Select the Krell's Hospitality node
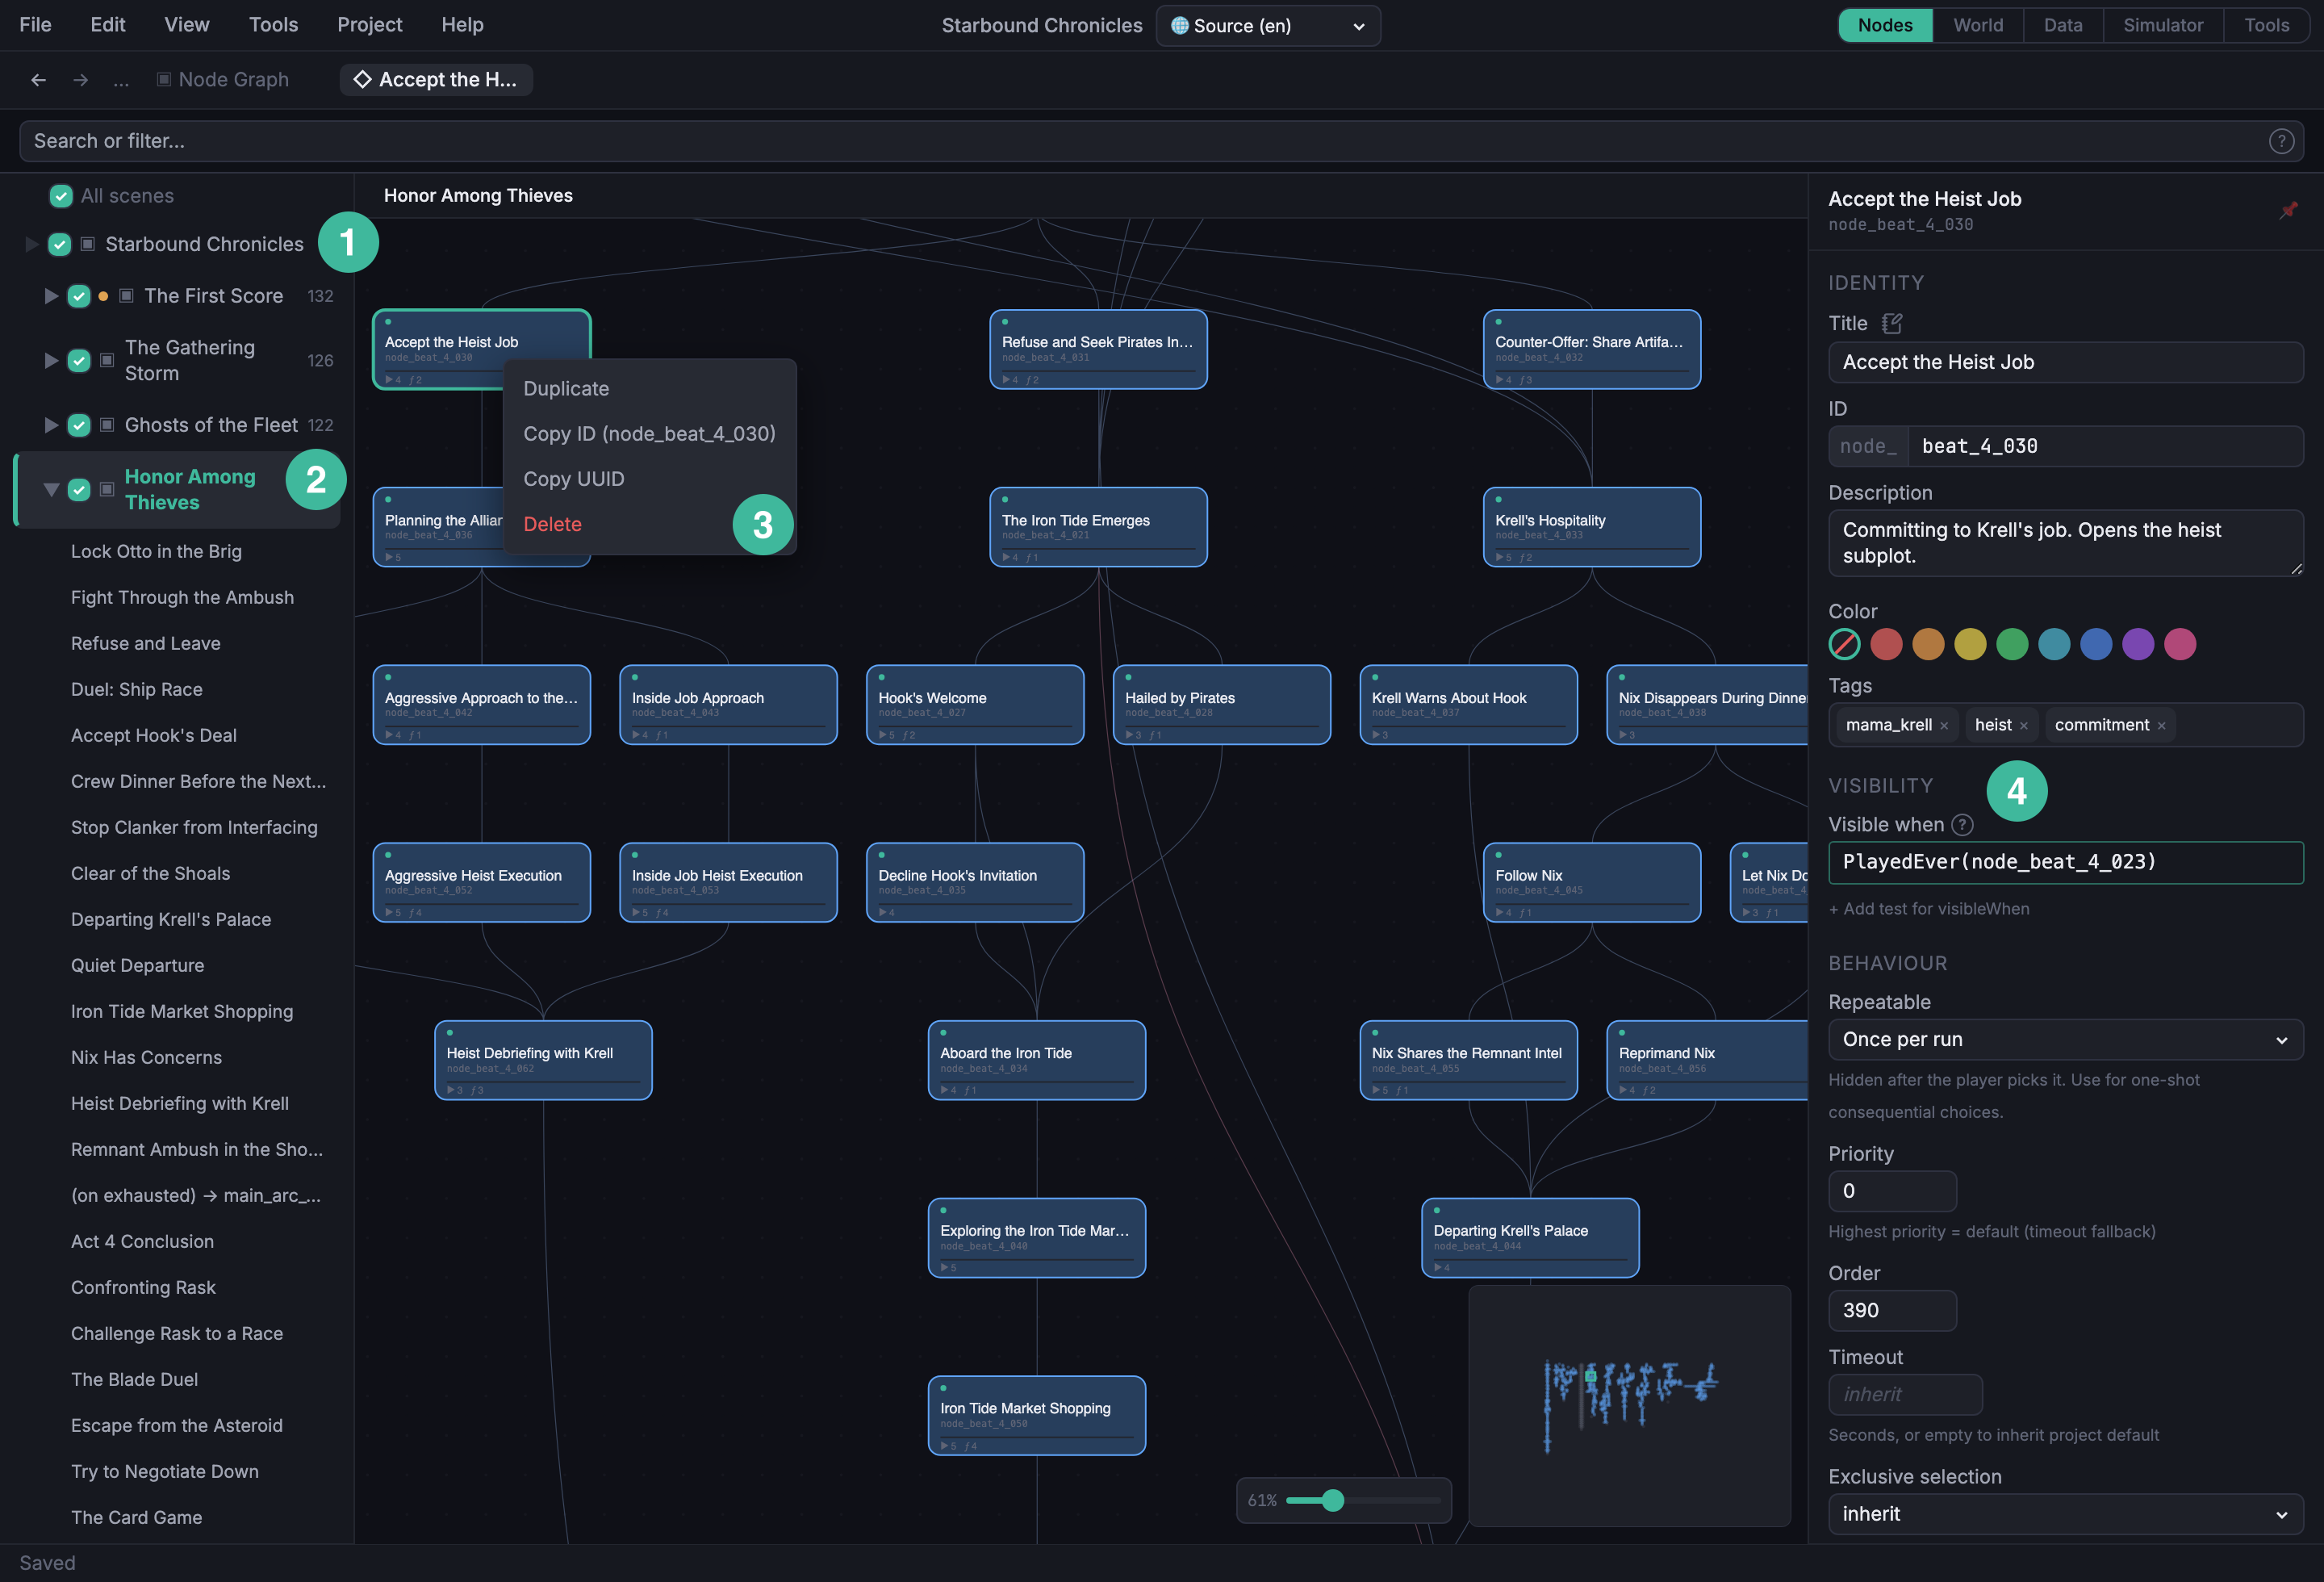The width and height of the screenshot is (2324, 1582). [1591, 527]
